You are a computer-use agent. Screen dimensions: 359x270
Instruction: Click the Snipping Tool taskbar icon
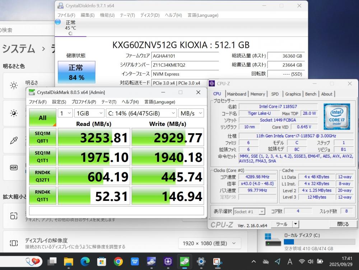pos(217,261)
